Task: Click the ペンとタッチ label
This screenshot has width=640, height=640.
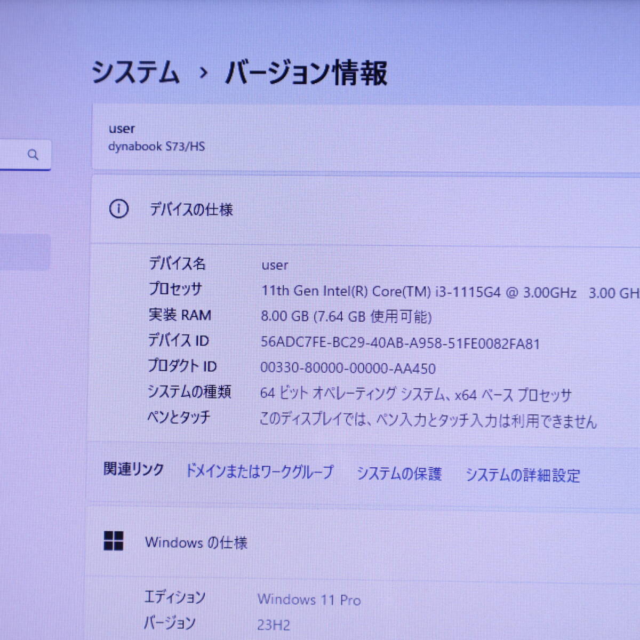Action: click(179, 417)
